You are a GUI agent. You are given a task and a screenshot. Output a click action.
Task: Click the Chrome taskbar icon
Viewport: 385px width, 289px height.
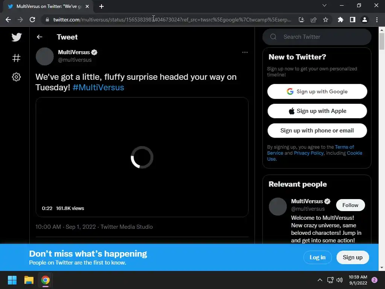click(45, 280)
